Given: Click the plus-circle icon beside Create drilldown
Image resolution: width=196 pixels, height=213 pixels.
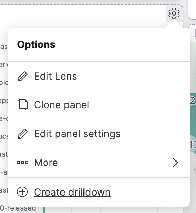Looking at the screenshot, I should tap(22, 192).
